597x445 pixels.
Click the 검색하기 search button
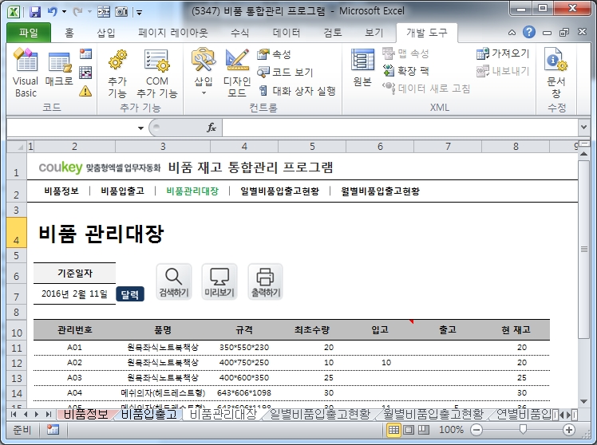[x=174, y=282]
